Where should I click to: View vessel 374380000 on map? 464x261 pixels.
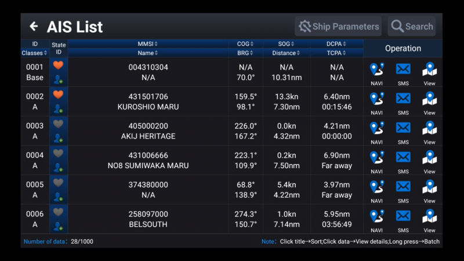coord(429,187)
